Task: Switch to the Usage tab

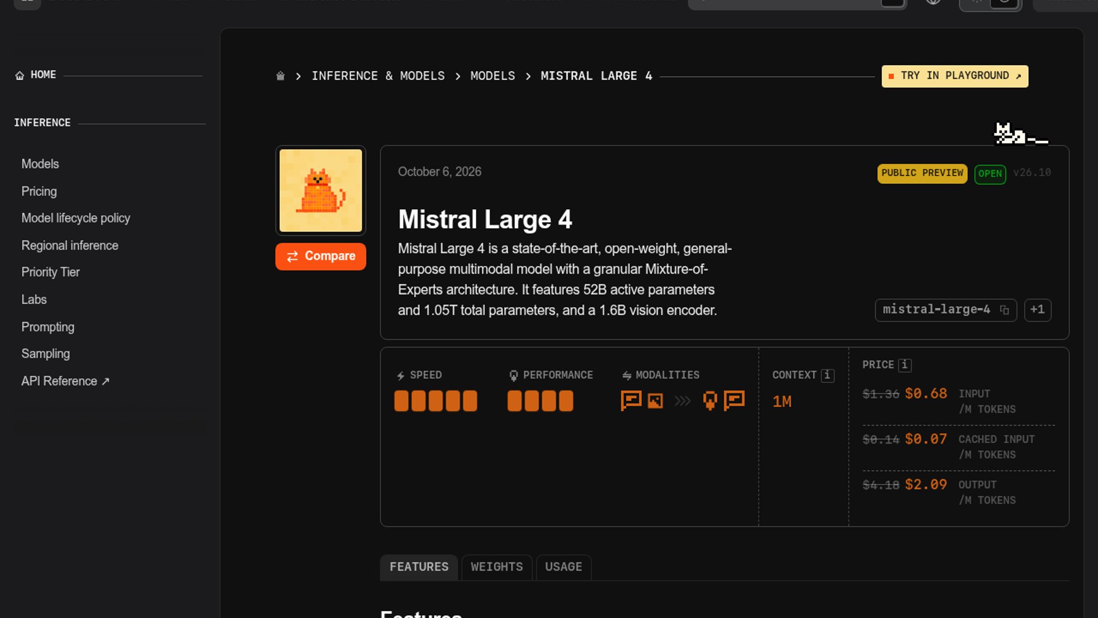Action: (x=563, y=568)
